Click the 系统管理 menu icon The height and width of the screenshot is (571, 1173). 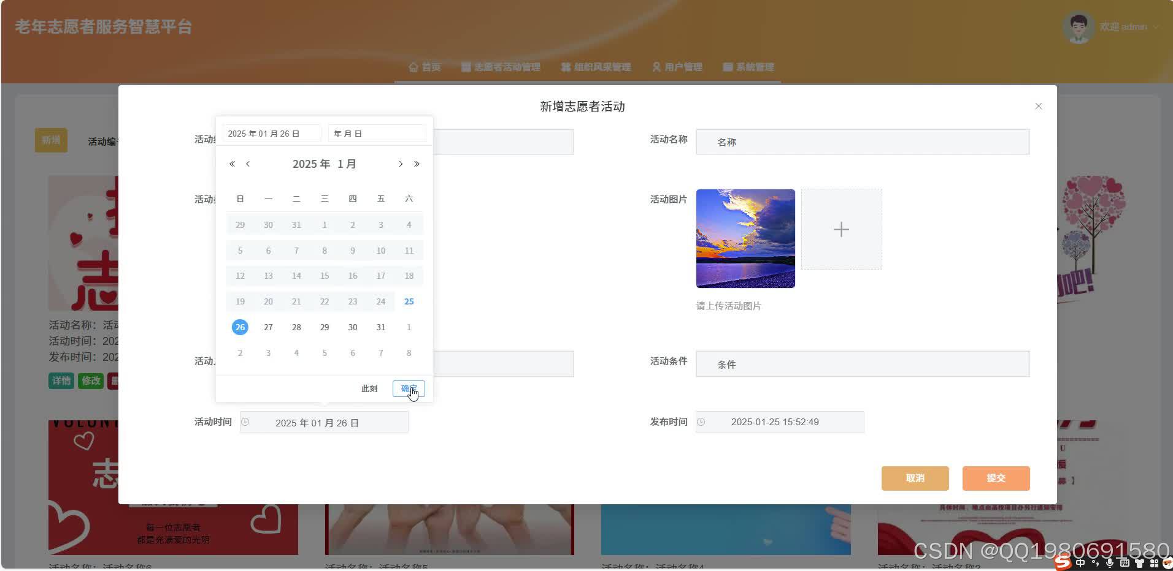click(x=728, y=67)
